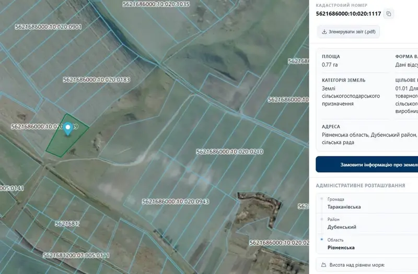The width and height of the screenshot is (418, 274).
Task: Click the Кадастровий номер heading
Action: [x=342, y=5]
